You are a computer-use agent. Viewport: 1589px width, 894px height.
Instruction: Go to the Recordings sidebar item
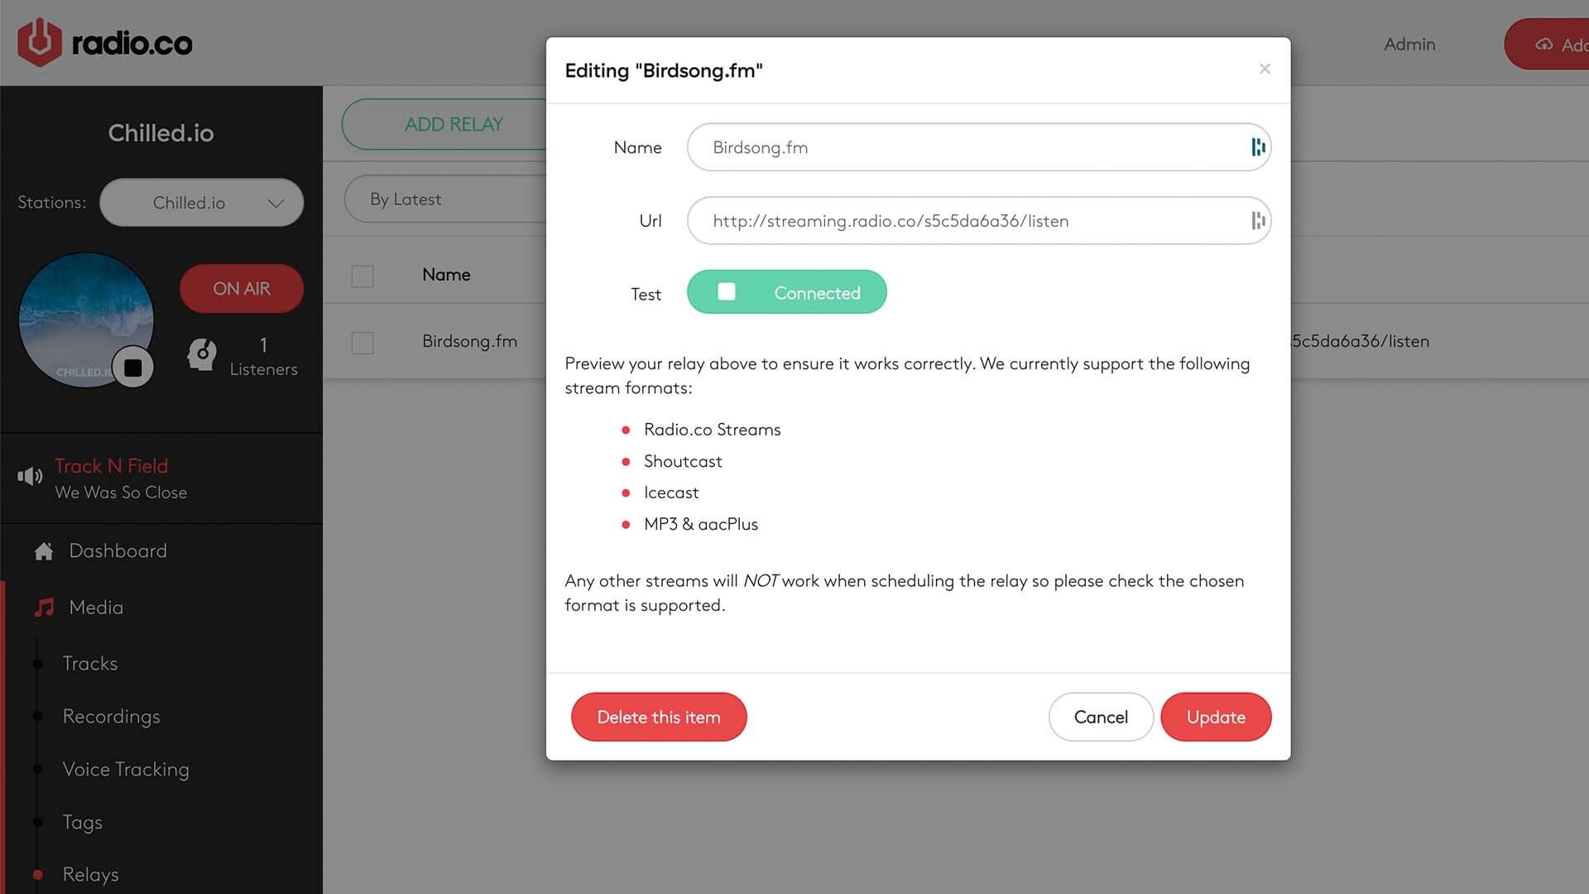pyautogui.click(x=111, y=716)
